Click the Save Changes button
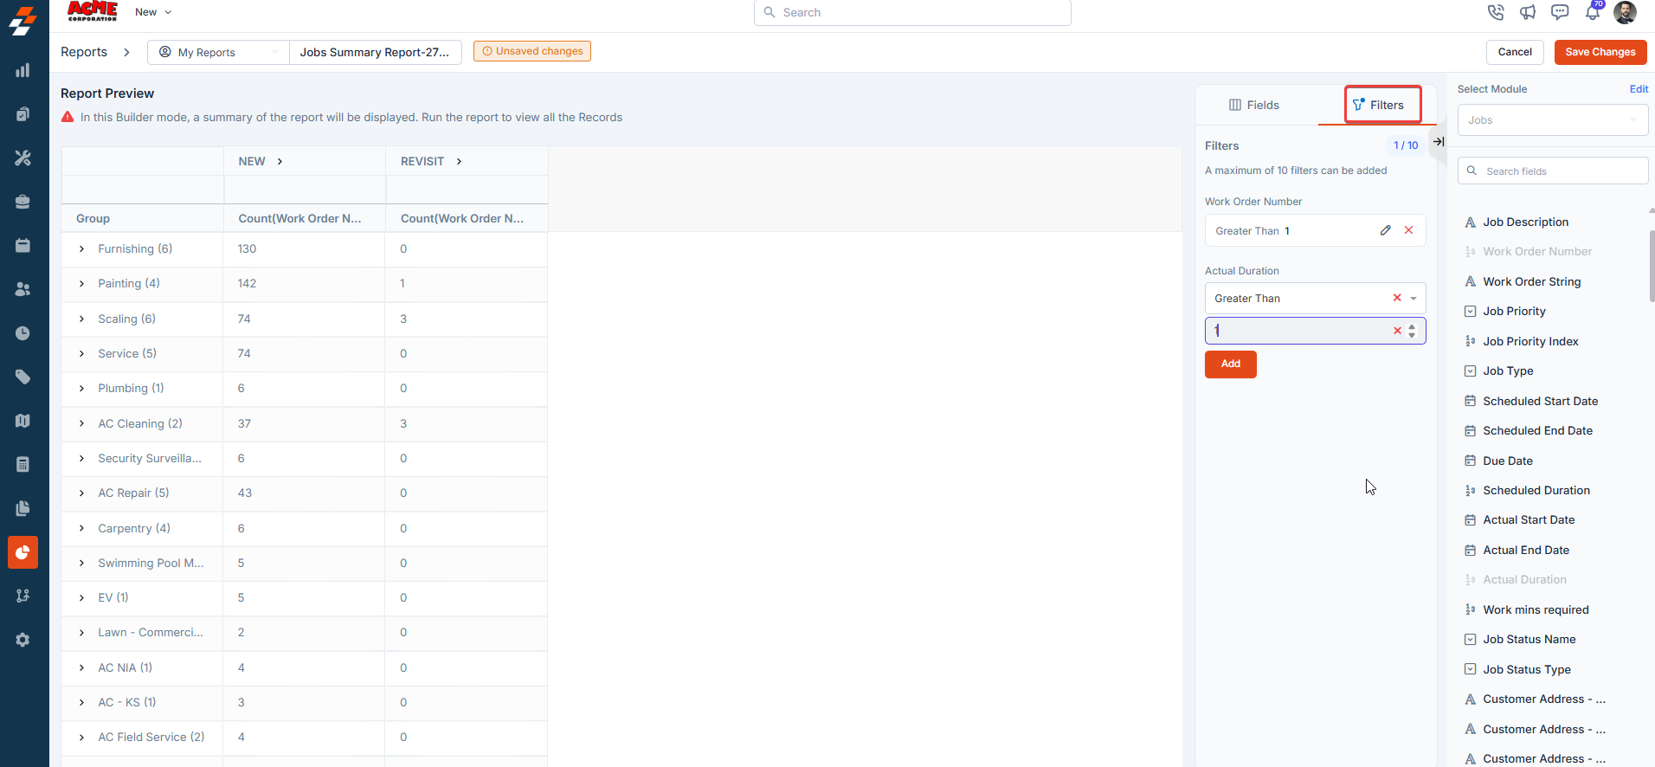Image resolution: width=1655 pixels, height=767 pixels. click(1600, 52)
